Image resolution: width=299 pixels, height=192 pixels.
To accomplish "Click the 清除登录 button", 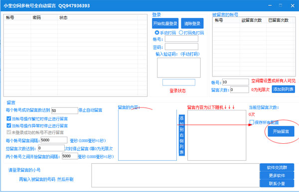I will pos(192,23).
